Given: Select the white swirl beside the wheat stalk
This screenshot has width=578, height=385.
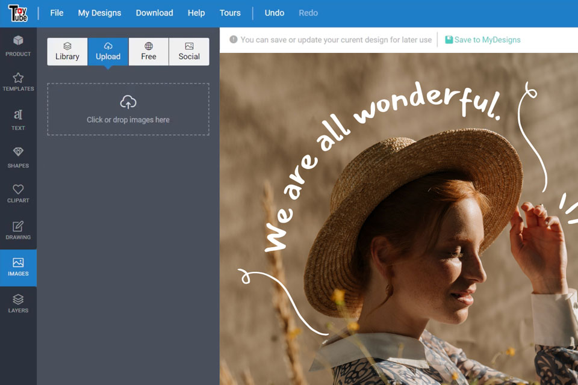Looking at the screenshot, I should pos(282,301).
